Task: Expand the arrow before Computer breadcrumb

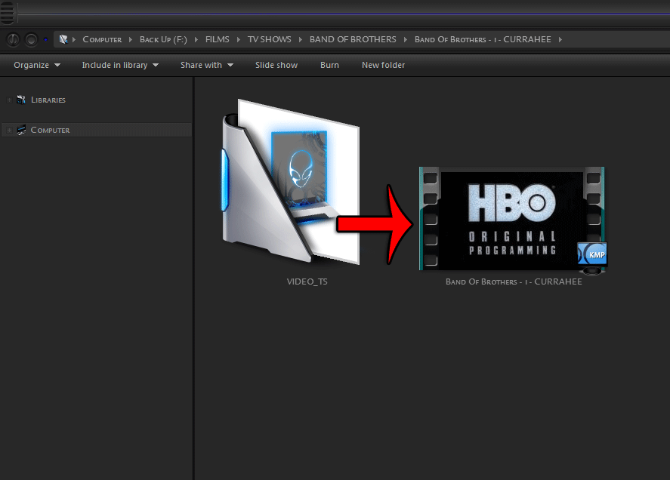Action: 74,40
